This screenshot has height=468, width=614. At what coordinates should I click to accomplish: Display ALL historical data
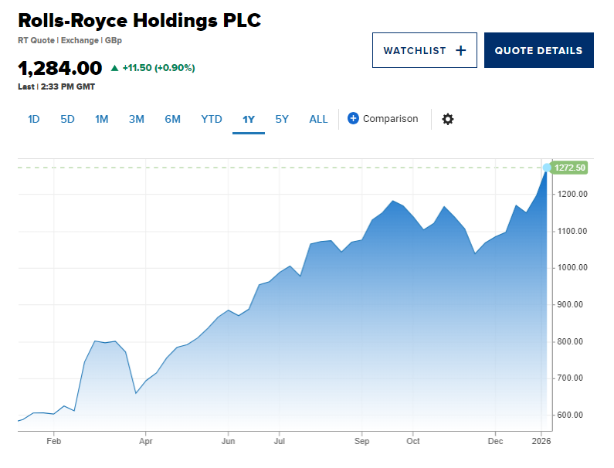click(x=318, y=119)
